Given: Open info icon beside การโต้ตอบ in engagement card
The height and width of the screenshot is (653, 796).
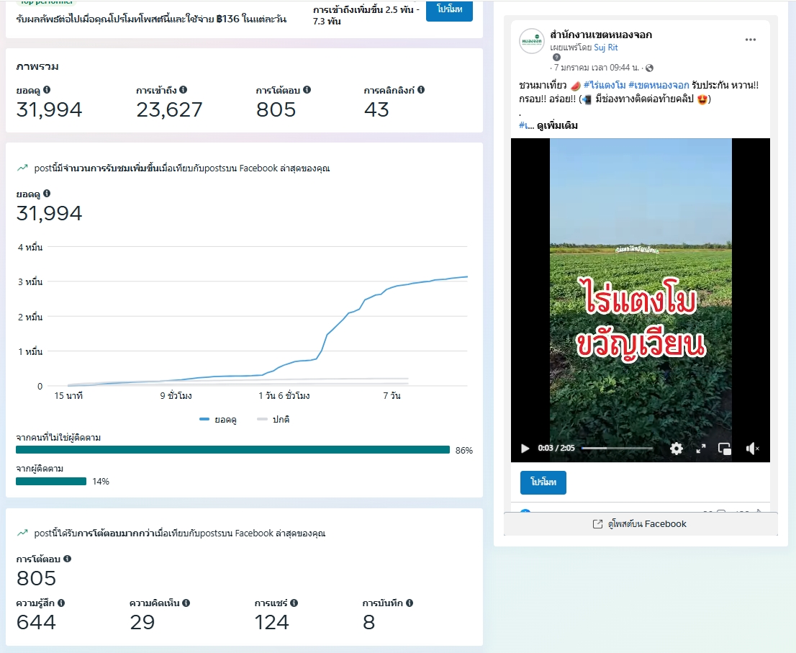Looking at the screenshot, I should (x=68, y=559).
